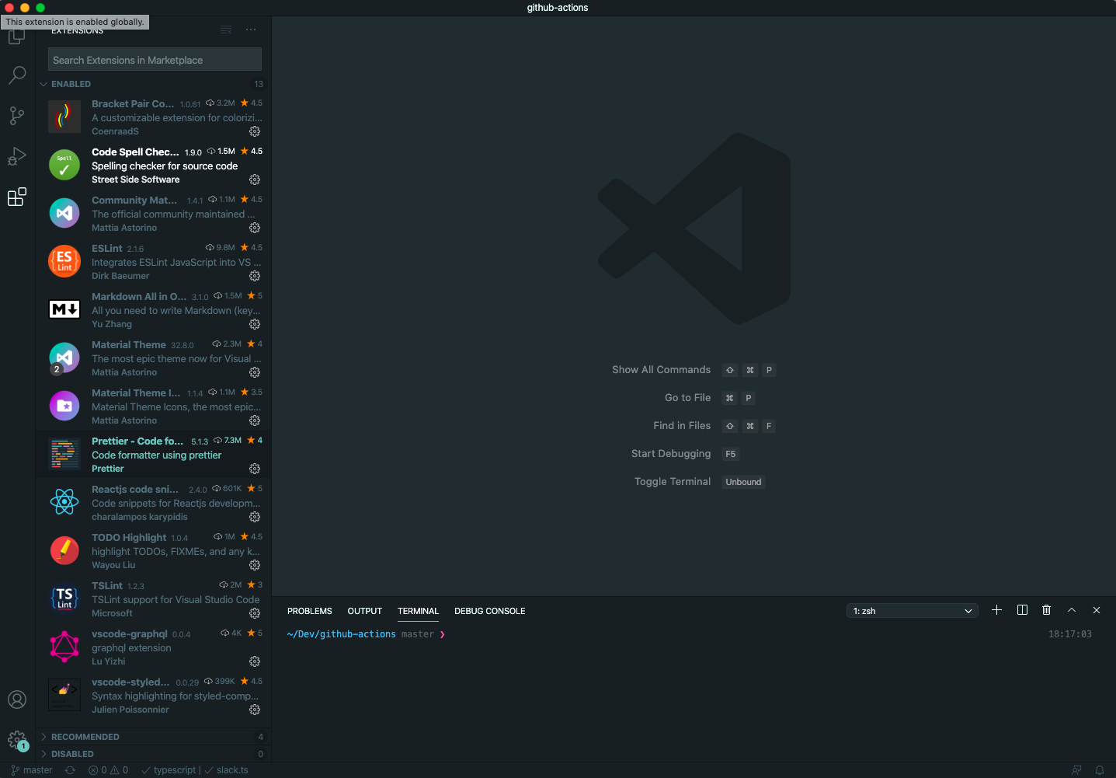
Task: Open gear settings for Reactjs code snippets
Action: [x=255, y=517]
